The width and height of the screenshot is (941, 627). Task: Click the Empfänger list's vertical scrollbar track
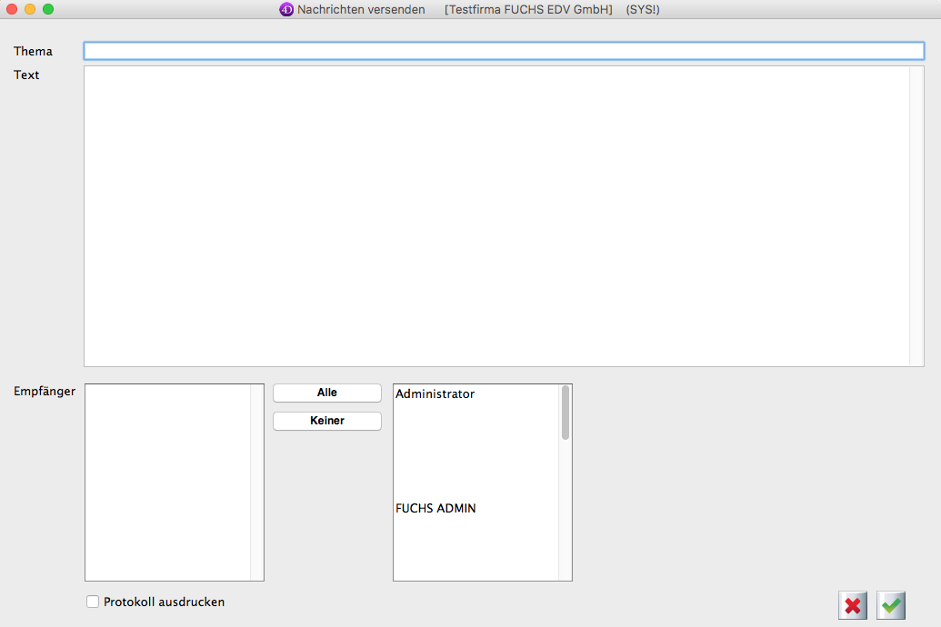(257, 482)
